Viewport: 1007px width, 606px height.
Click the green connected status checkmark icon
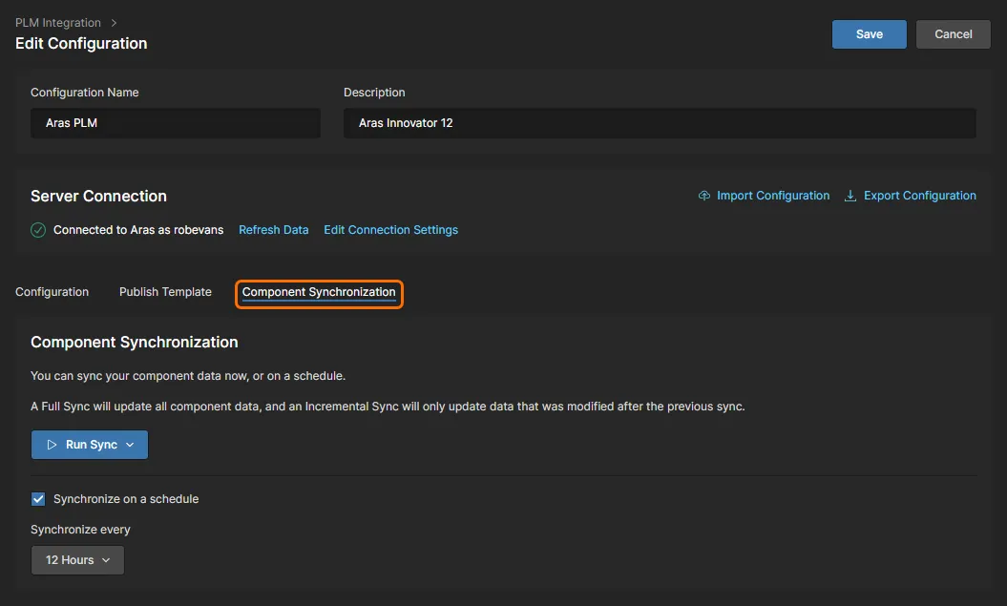[x=38, y=230]
